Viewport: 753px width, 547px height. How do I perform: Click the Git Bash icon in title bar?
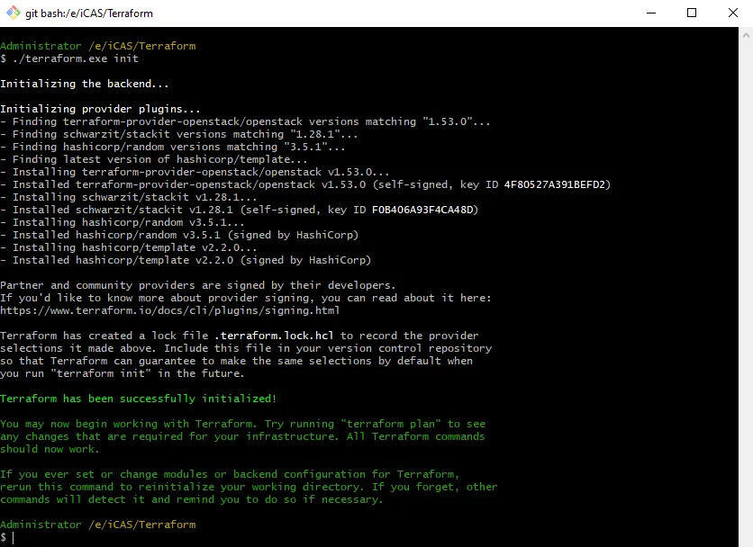coord(13,13)
